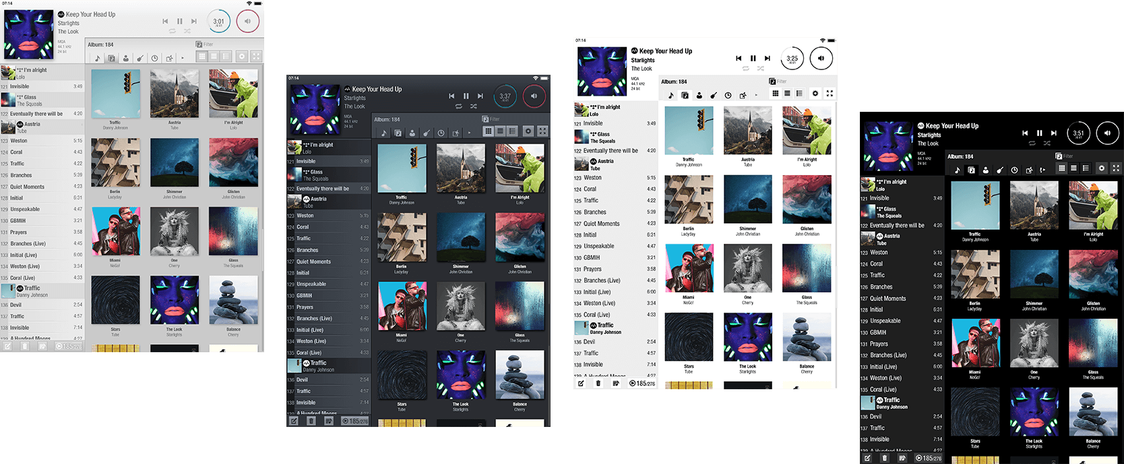Open composer icon tab in the 3:25 player
Viewport: 1124px width, 464px height.
(743, 95)
